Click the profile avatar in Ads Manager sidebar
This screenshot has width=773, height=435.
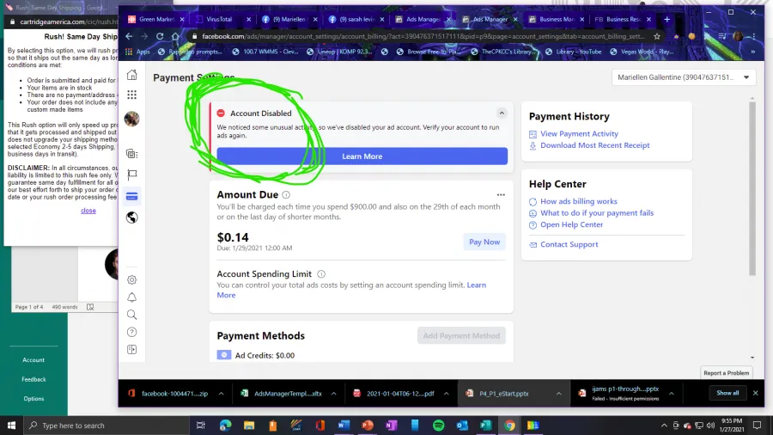pyautogui.click(x=131, y=119)
